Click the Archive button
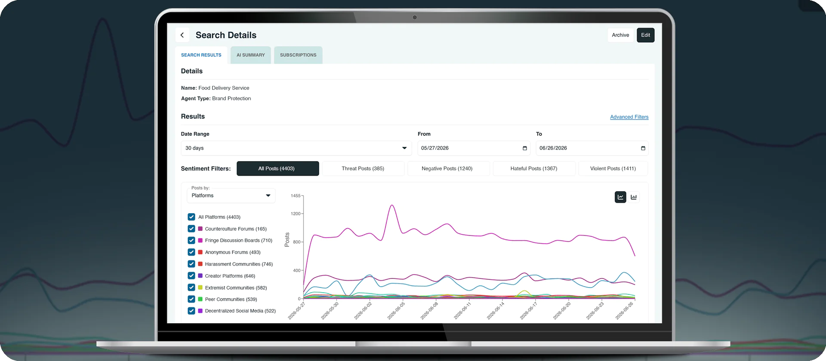 click(x=620, y=35)
